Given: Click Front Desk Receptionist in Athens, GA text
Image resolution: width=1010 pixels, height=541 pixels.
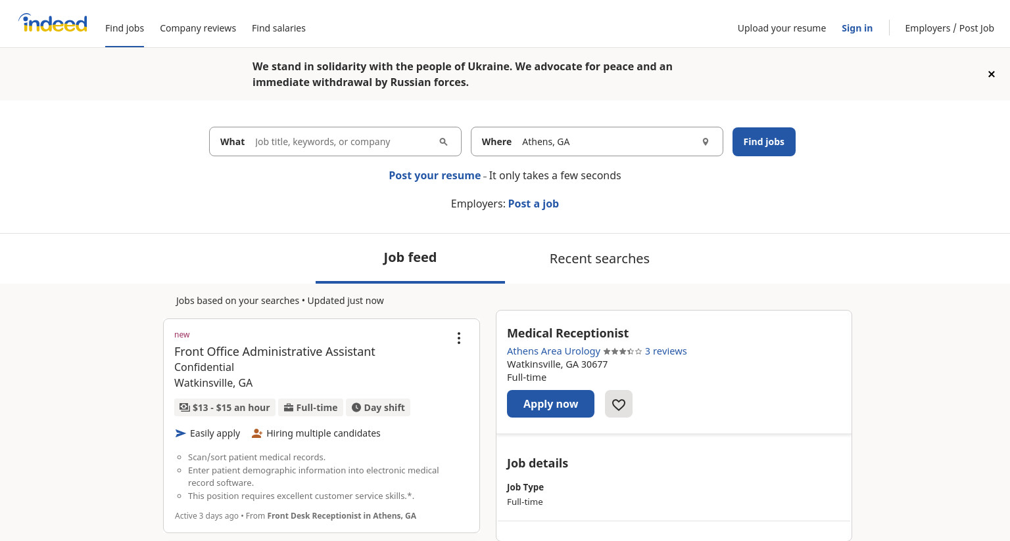Looking at the screenshot, I should [x=341, y=516].
